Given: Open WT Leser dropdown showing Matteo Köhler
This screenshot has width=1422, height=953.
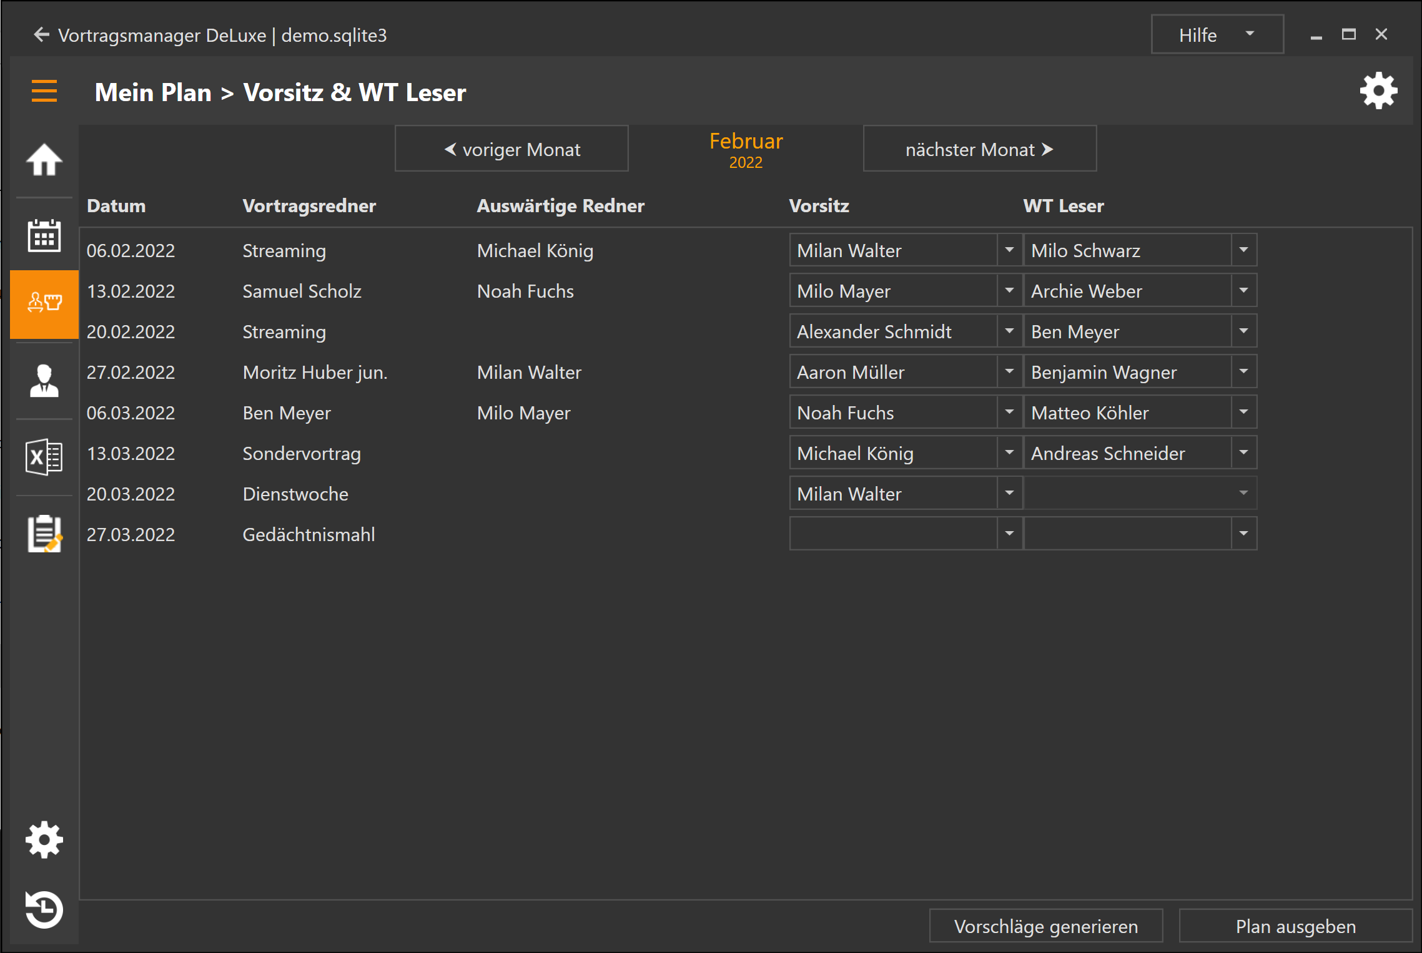Looking at the screenshot, I should 1140,413.
